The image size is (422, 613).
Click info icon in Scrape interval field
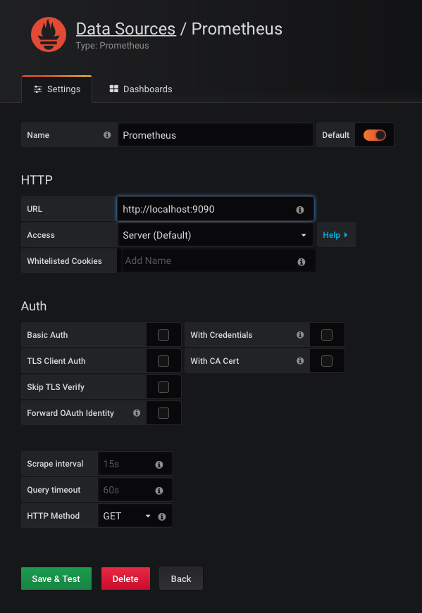click(x=159, y=465)
